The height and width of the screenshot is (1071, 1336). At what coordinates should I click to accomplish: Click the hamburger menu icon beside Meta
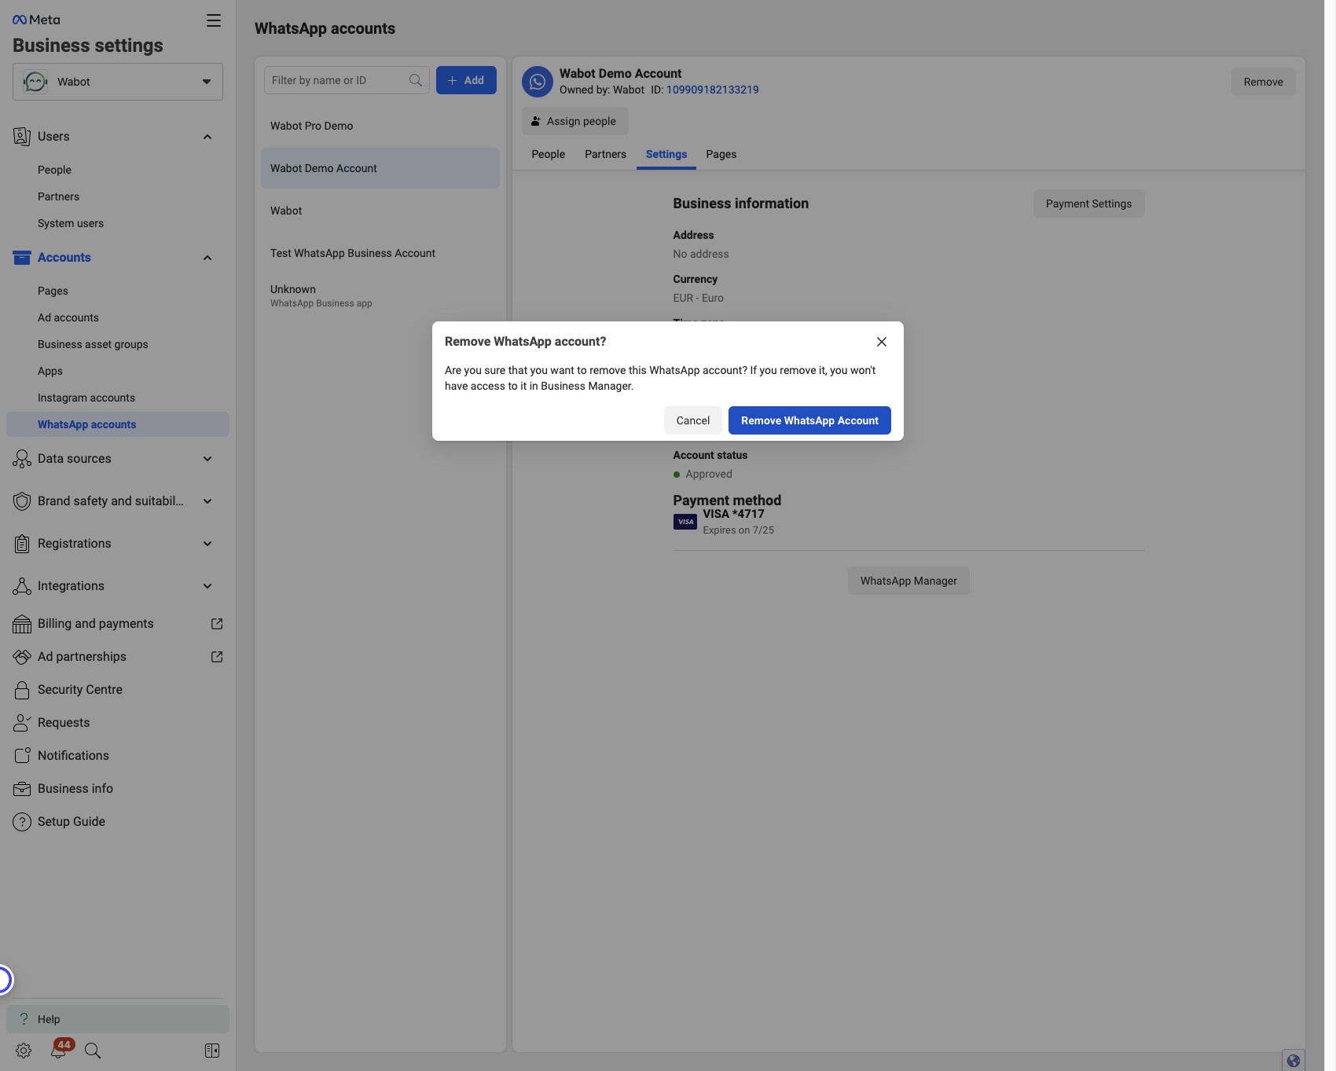coord(213,20)
